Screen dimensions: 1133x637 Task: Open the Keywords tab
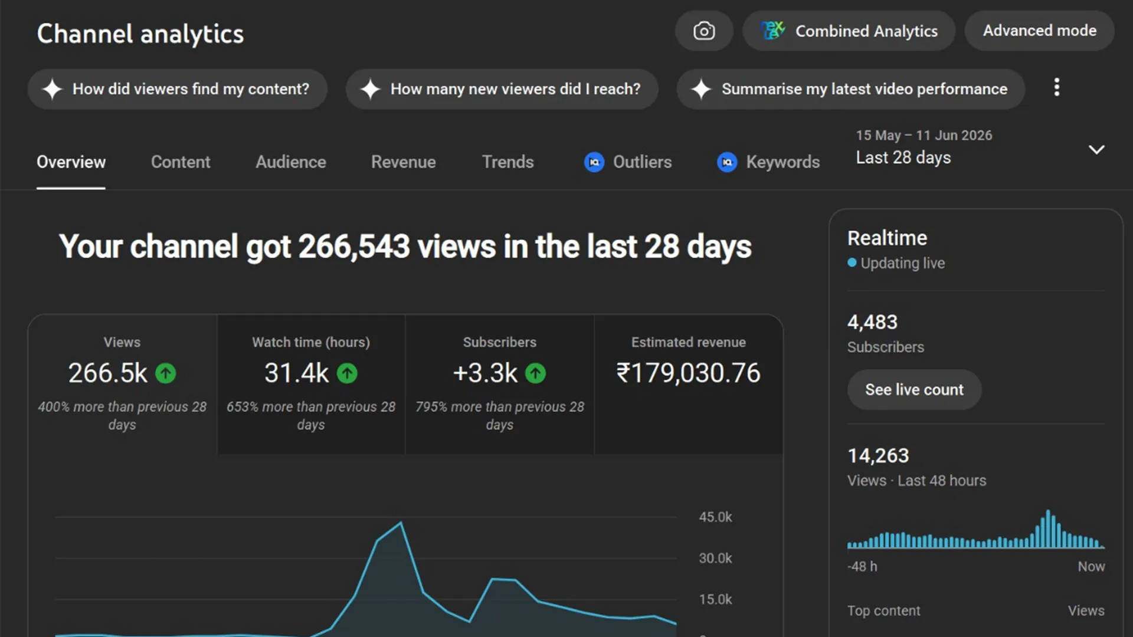pos(768,162)
